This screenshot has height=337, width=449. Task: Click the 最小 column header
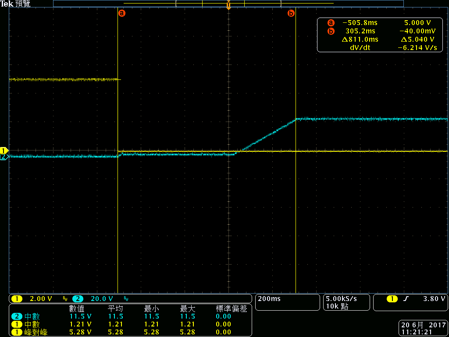151,308
